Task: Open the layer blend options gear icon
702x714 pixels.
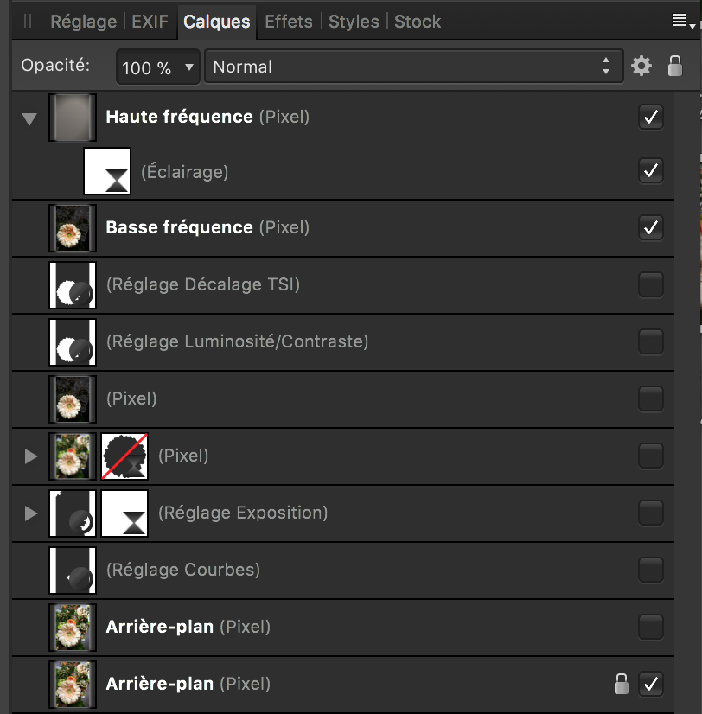Action: coord(641,67)
